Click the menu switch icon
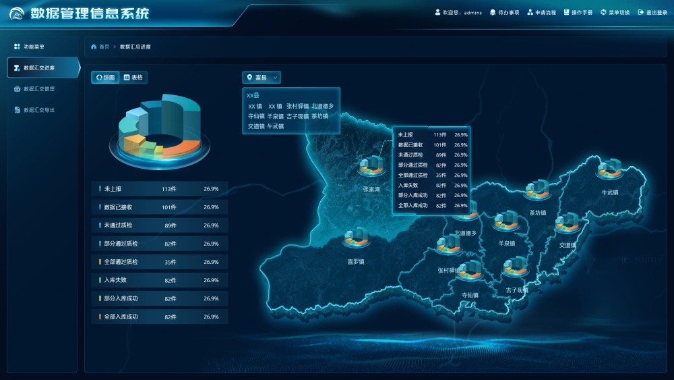674x380 pixels. point(603,13)
